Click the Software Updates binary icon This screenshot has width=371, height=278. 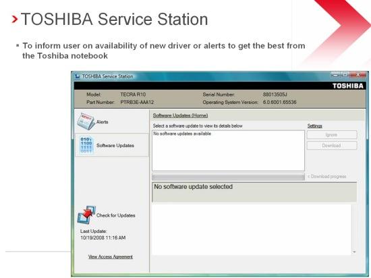(x=86, y=145)
